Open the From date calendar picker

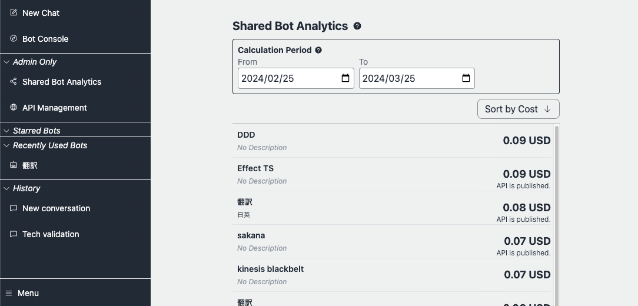pyautogui.click(x=345, y=78)
